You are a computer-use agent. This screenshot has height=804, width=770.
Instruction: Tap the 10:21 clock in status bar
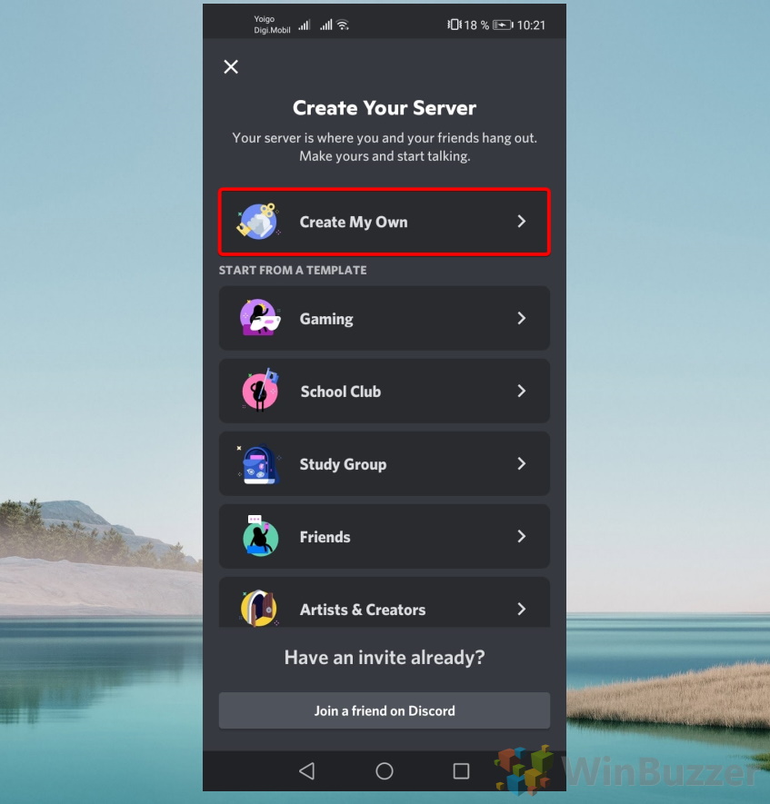[x=531, y=25]
